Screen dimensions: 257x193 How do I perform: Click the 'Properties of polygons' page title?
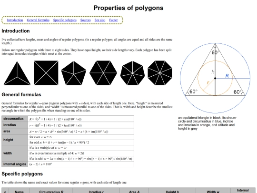tap(128, 8)
